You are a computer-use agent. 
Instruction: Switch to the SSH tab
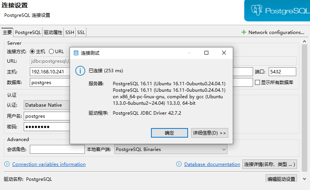[70, 32]
